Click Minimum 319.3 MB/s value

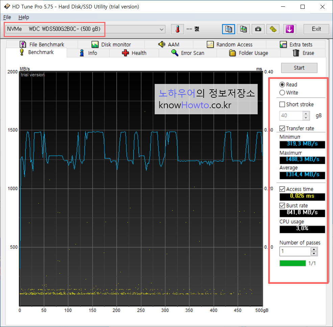[302, 144]
